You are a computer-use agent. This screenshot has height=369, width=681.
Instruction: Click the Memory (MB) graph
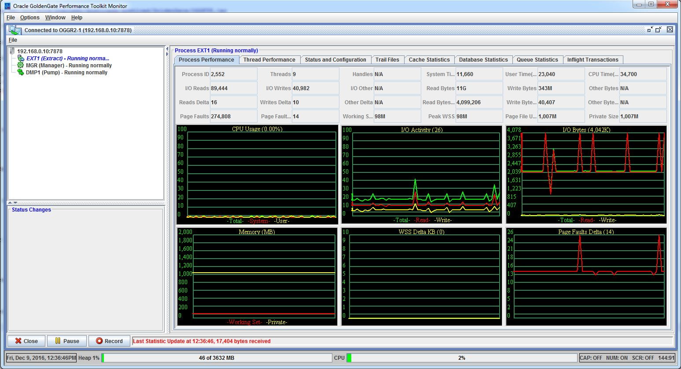[x=257, y=277]
